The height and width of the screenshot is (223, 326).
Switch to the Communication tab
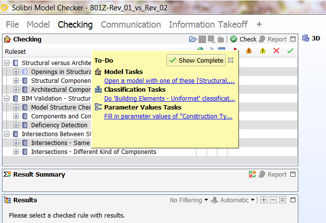tap(131, 25)
